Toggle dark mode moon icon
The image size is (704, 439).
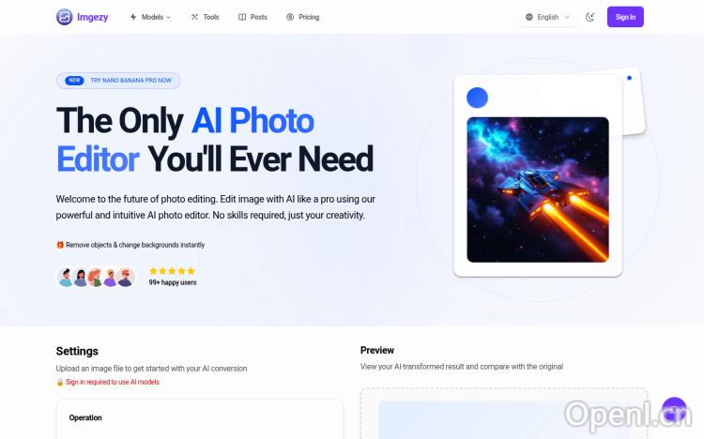[x=590, y=17]
